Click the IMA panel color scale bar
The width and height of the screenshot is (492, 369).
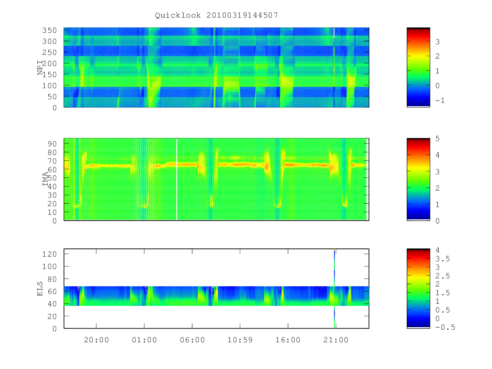point(418,180)
